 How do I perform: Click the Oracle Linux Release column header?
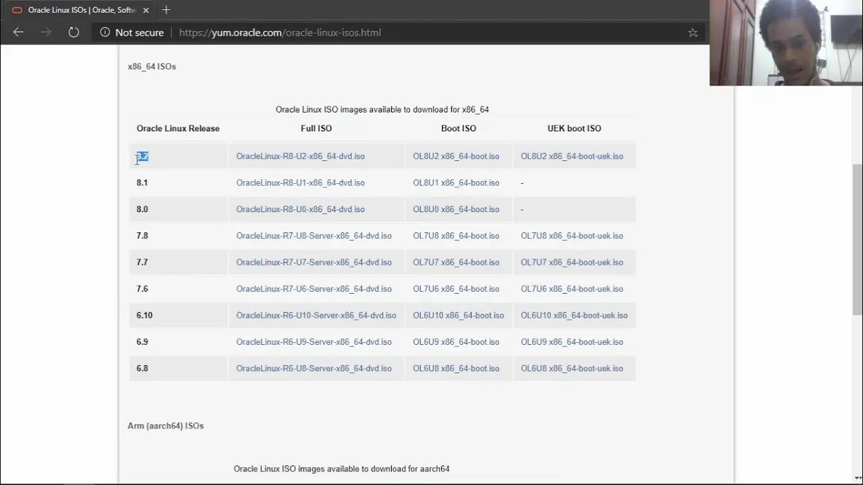tap(178, 129)
